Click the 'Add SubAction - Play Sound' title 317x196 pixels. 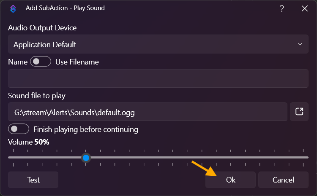click(65, 8)
